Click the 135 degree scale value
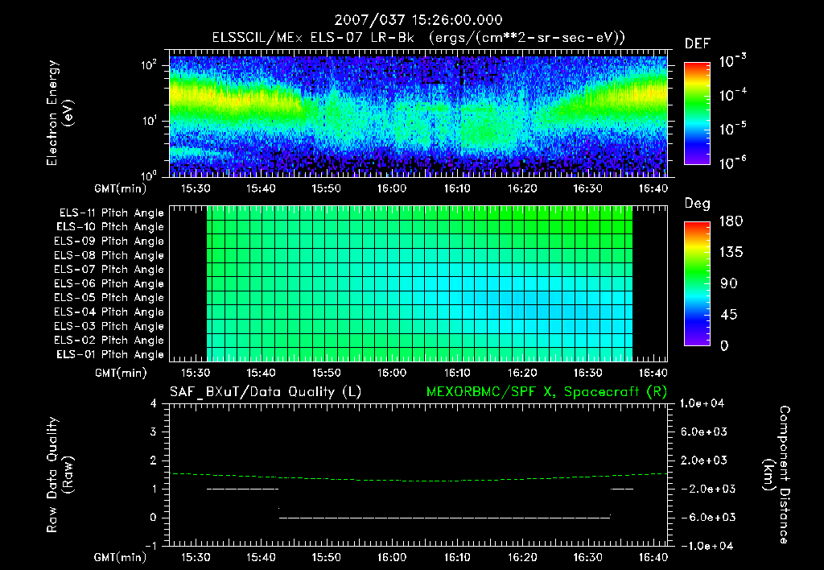The width and height of the screenshot is (824, 570). (x=731, y=253)
